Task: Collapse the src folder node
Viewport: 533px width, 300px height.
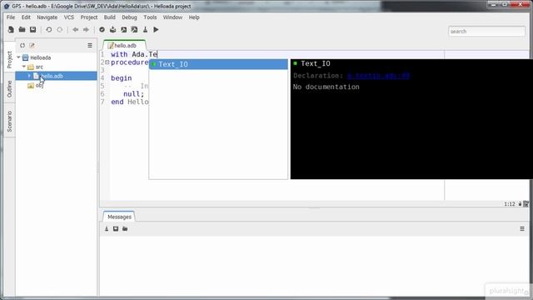Action: [x=24, y=67]
